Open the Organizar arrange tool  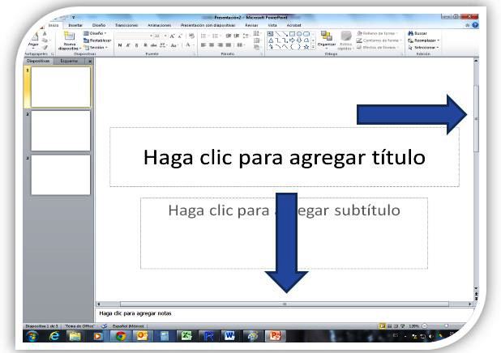point(327,40)
